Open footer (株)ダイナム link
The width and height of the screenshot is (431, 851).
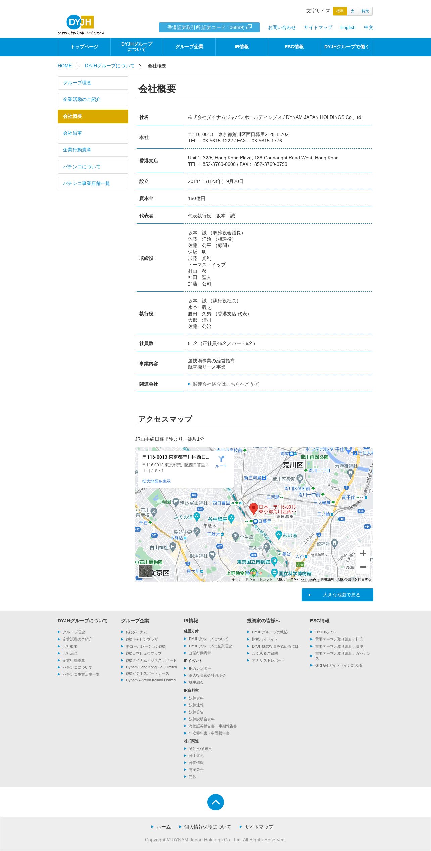136,632
